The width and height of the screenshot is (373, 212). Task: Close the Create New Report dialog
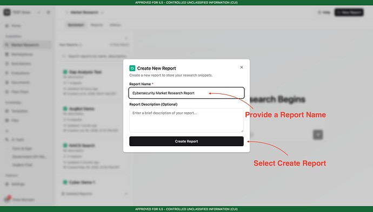point(242,67)
